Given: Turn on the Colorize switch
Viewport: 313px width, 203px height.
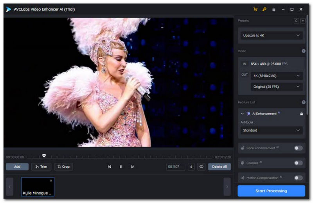Looking at the screenshot, I should (298, 163).
